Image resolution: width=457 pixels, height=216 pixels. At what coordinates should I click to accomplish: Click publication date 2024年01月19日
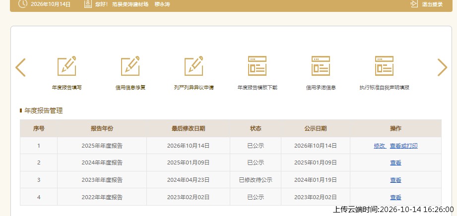point(316,180)
